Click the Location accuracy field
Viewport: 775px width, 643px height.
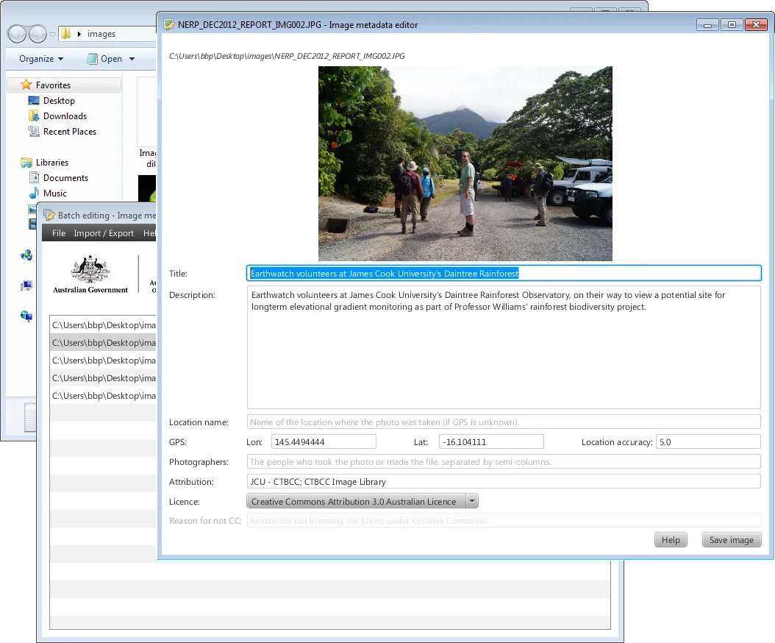point(708,441)
